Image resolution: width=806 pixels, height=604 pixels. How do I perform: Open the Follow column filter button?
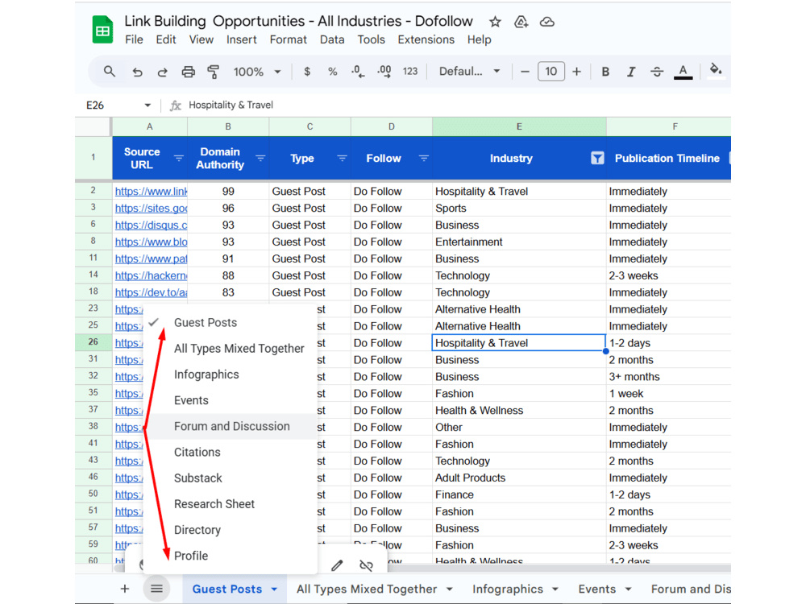pos(424,158)
